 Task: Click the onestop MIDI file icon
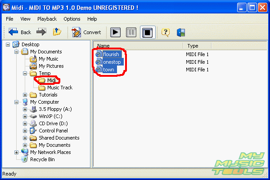point(99,61)
